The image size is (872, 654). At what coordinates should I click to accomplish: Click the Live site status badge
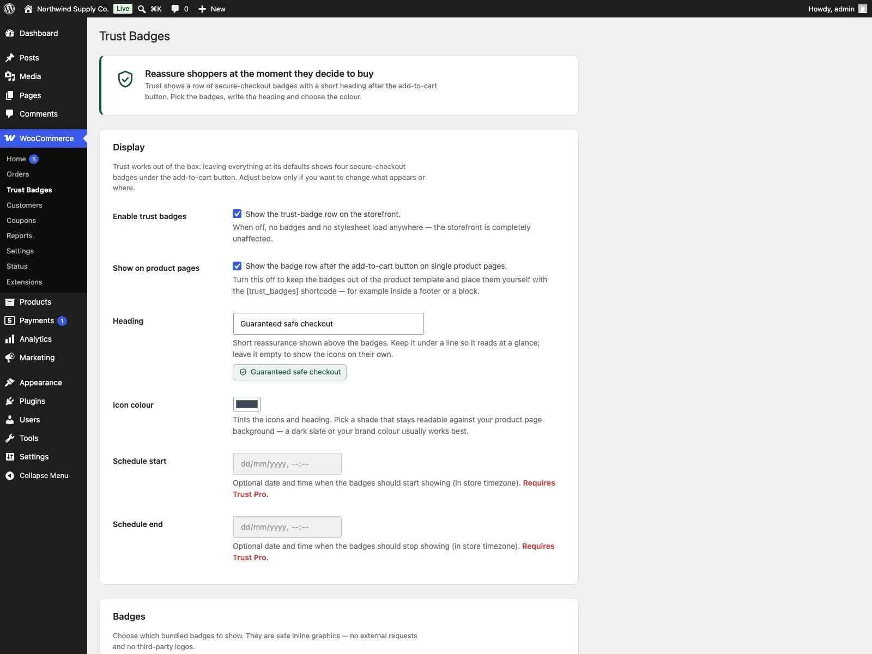(123, 9)
